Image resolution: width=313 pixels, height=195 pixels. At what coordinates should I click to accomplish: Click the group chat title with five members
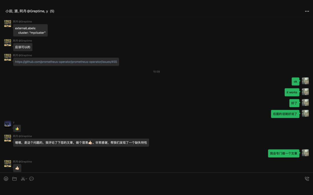coord(30,11)
